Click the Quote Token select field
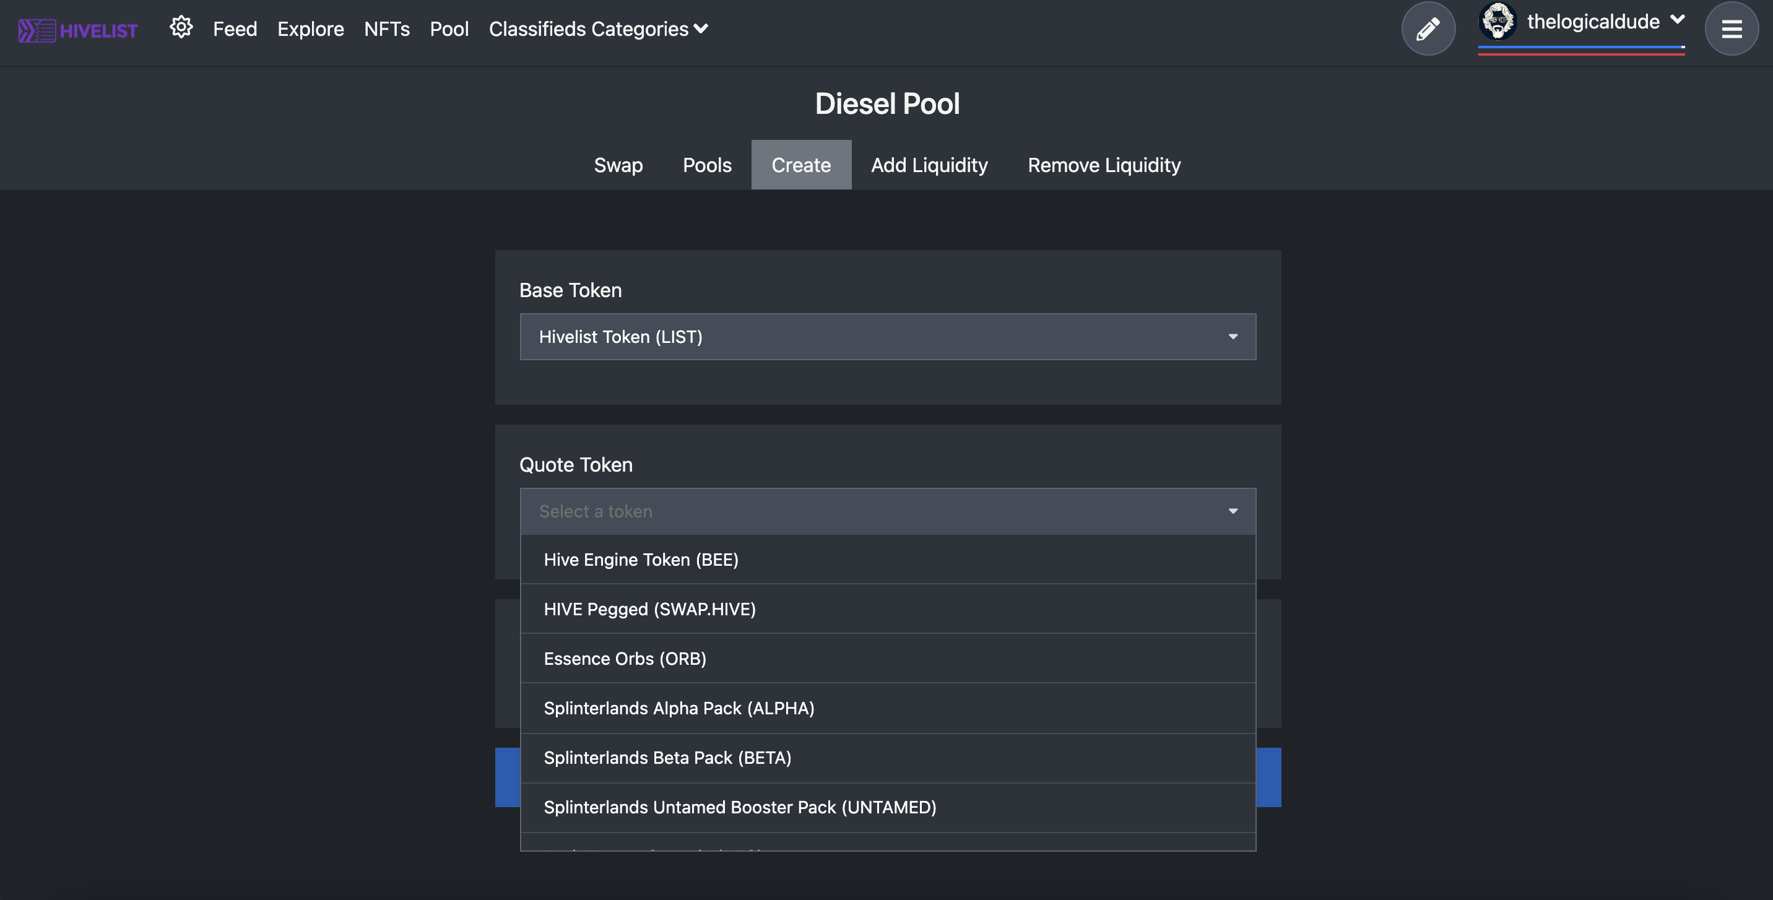 tap(888, 511)
